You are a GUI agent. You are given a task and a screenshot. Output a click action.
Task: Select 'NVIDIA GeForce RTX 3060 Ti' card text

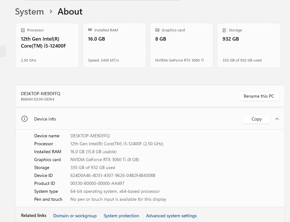coord(179,60)
